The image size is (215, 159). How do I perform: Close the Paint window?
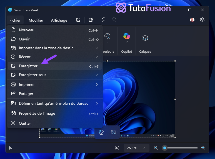coord(202,10)
